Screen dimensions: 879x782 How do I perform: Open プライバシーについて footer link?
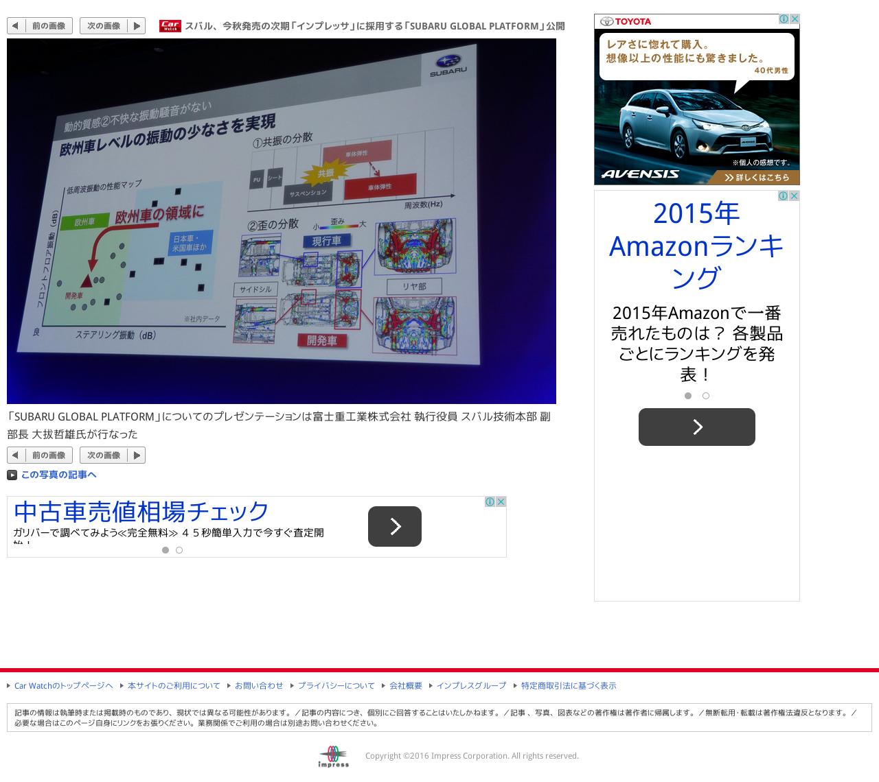336,686
